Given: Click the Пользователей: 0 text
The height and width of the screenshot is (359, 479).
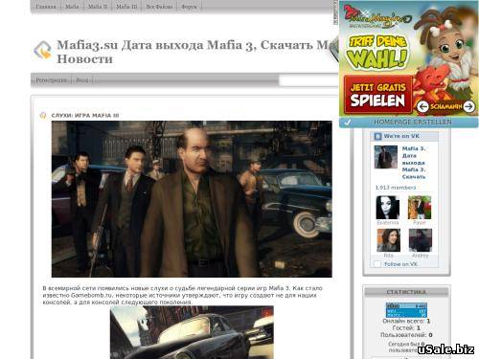Looking at the screenshot, I should [406, 335].
